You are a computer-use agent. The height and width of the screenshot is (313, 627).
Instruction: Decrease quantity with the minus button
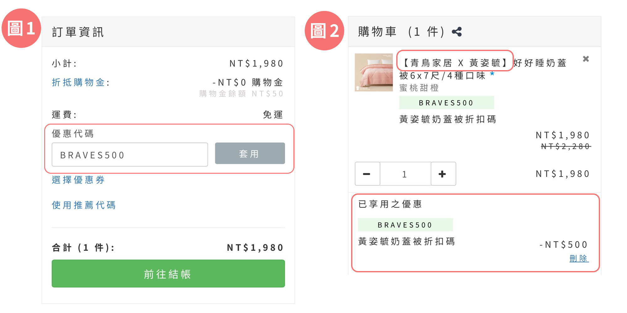[367, 174]
